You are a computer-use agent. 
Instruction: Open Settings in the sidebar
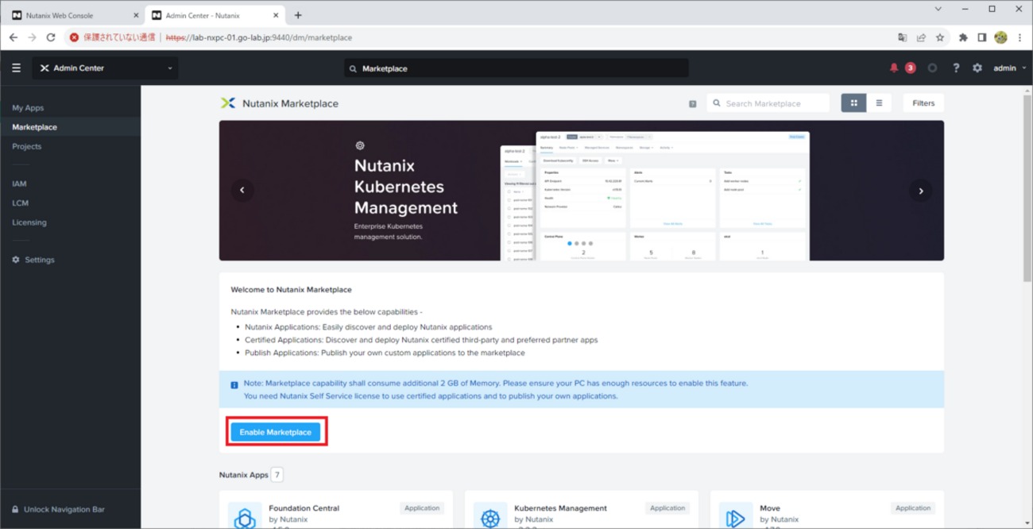click(x=33, y=260)
